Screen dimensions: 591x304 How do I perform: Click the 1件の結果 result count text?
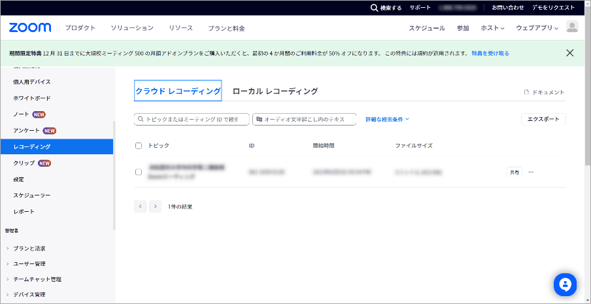pyautogui.click(x=180, y=207)
